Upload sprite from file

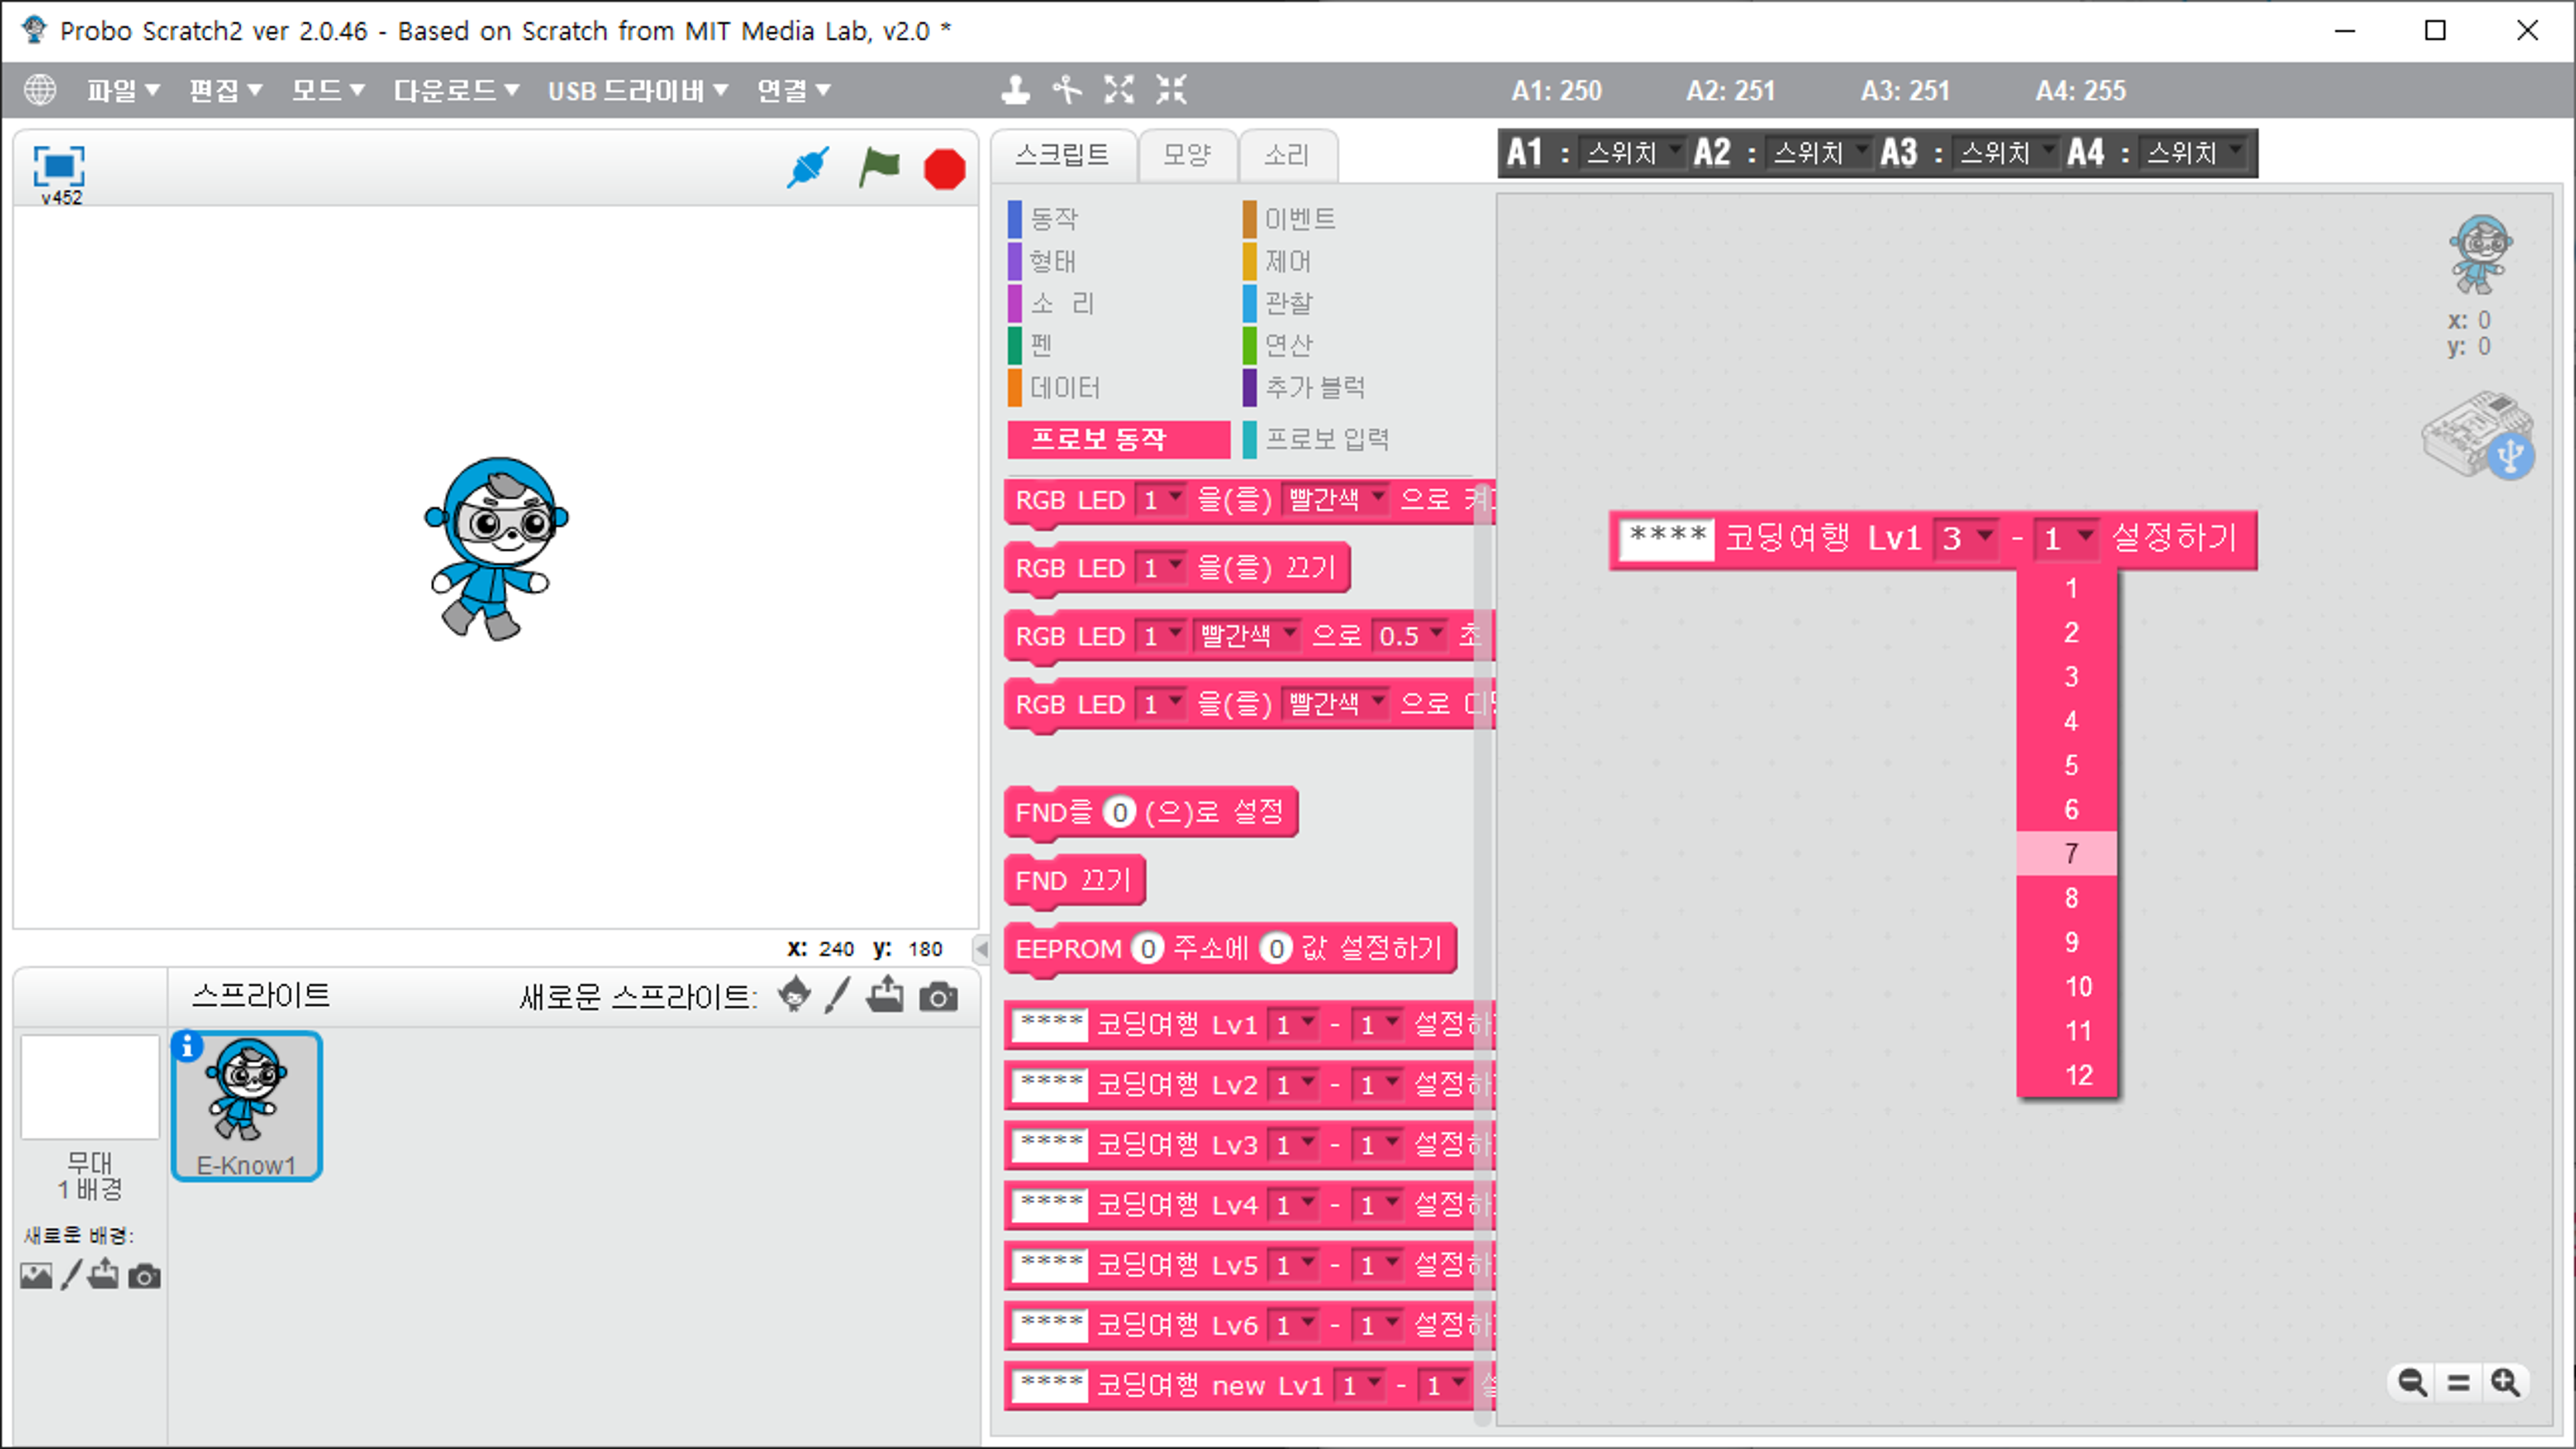(x=885, y=996)
